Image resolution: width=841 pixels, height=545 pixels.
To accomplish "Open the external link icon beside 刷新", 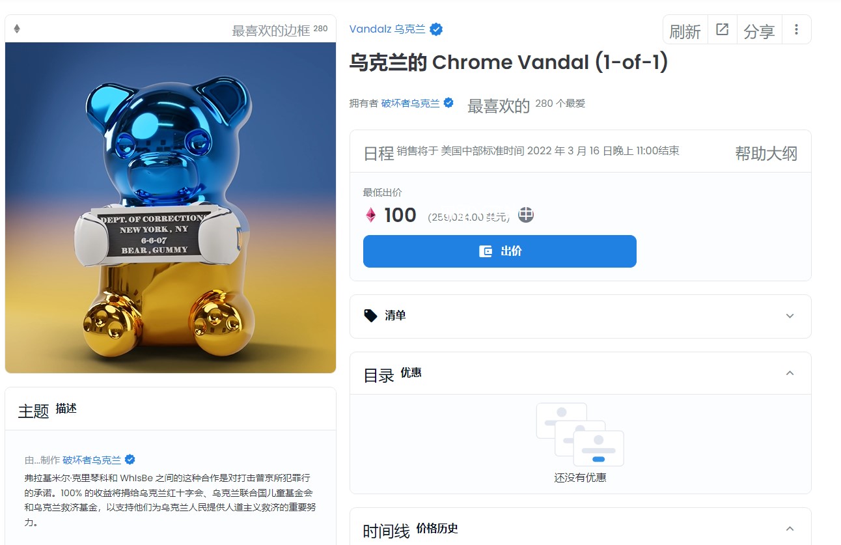I will point(722,29).
